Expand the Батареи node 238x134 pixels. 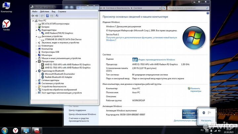click(36, 27)
